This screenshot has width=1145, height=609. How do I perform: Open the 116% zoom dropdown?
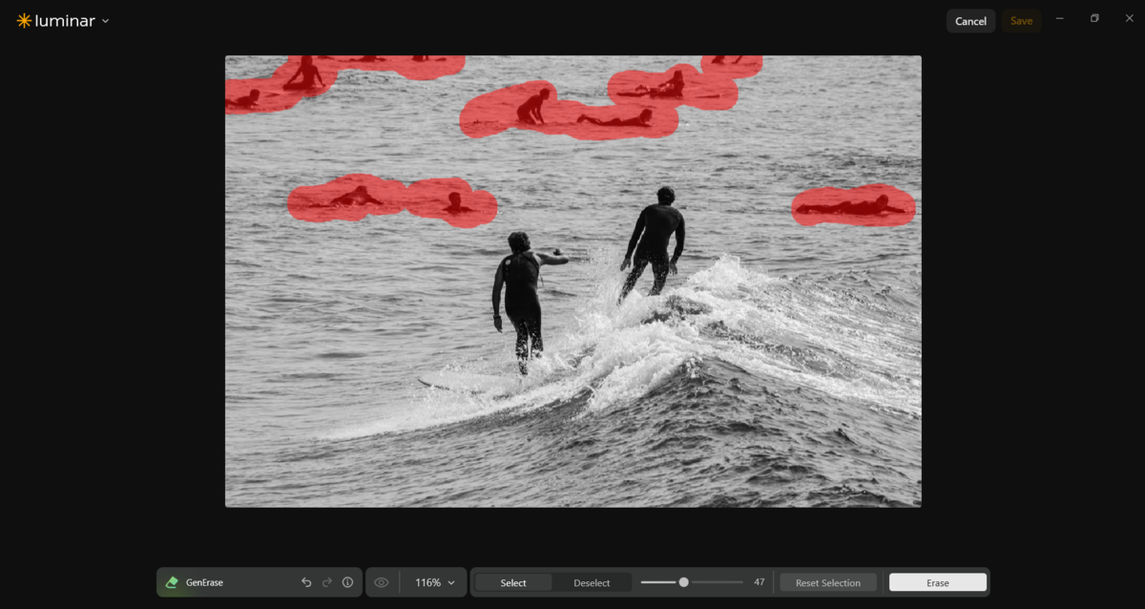(434, 582)
